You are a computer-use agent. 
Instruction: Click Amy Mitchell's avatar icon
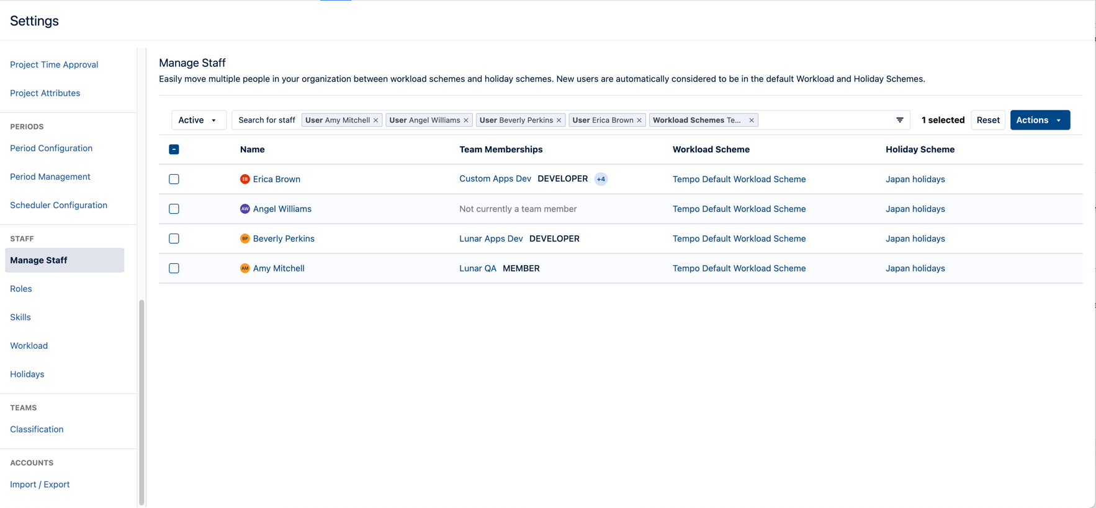245,268
